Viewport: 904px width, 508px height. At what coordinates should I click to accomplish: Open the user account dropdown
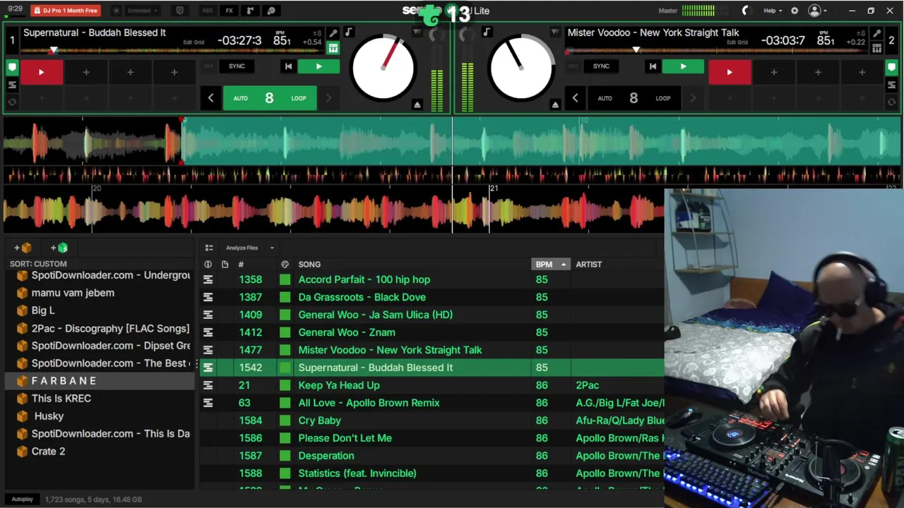click(x=818, y=11)
